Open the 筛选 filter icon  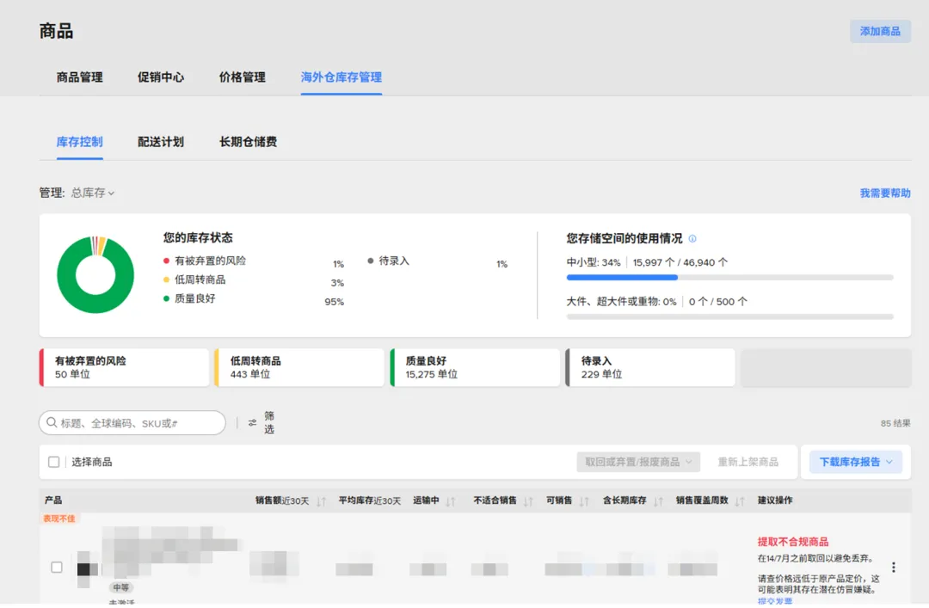coord(252,422)
